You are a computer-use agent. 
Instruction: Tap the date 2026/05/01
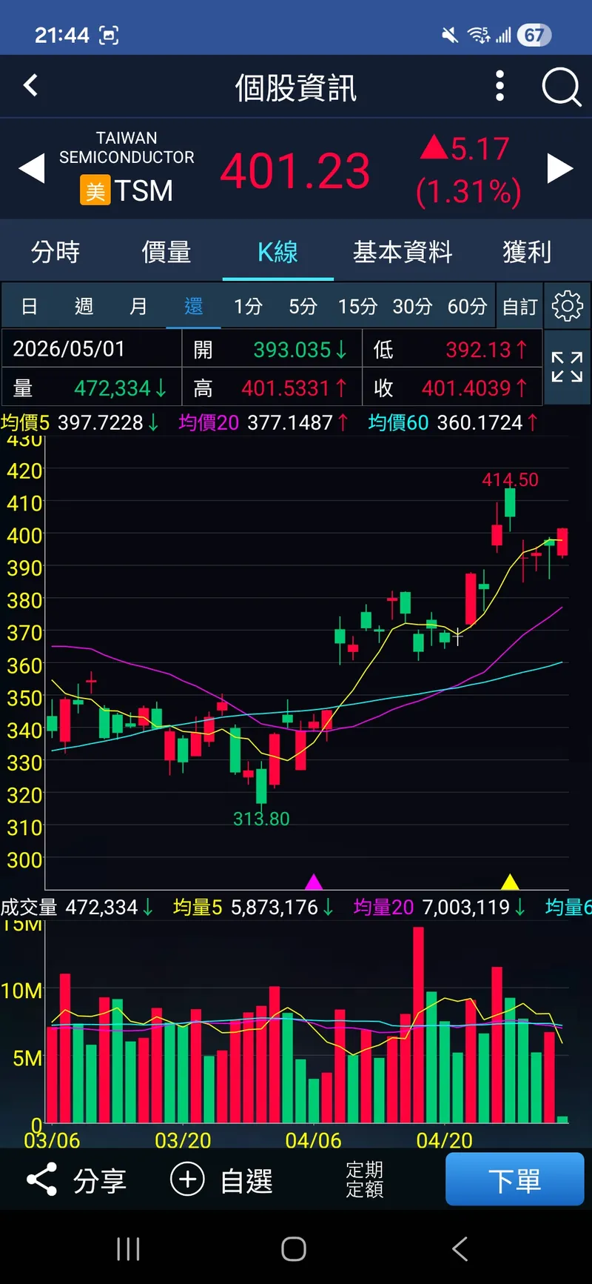click(69, 349)
